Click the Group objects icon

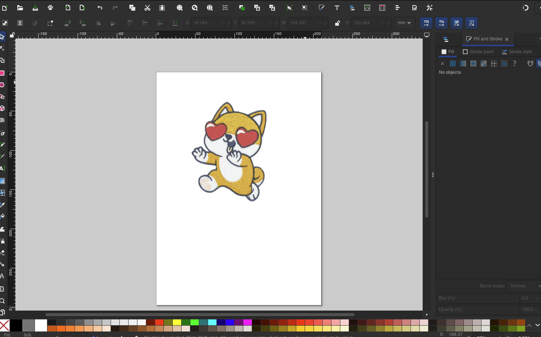tap(289, 8)
